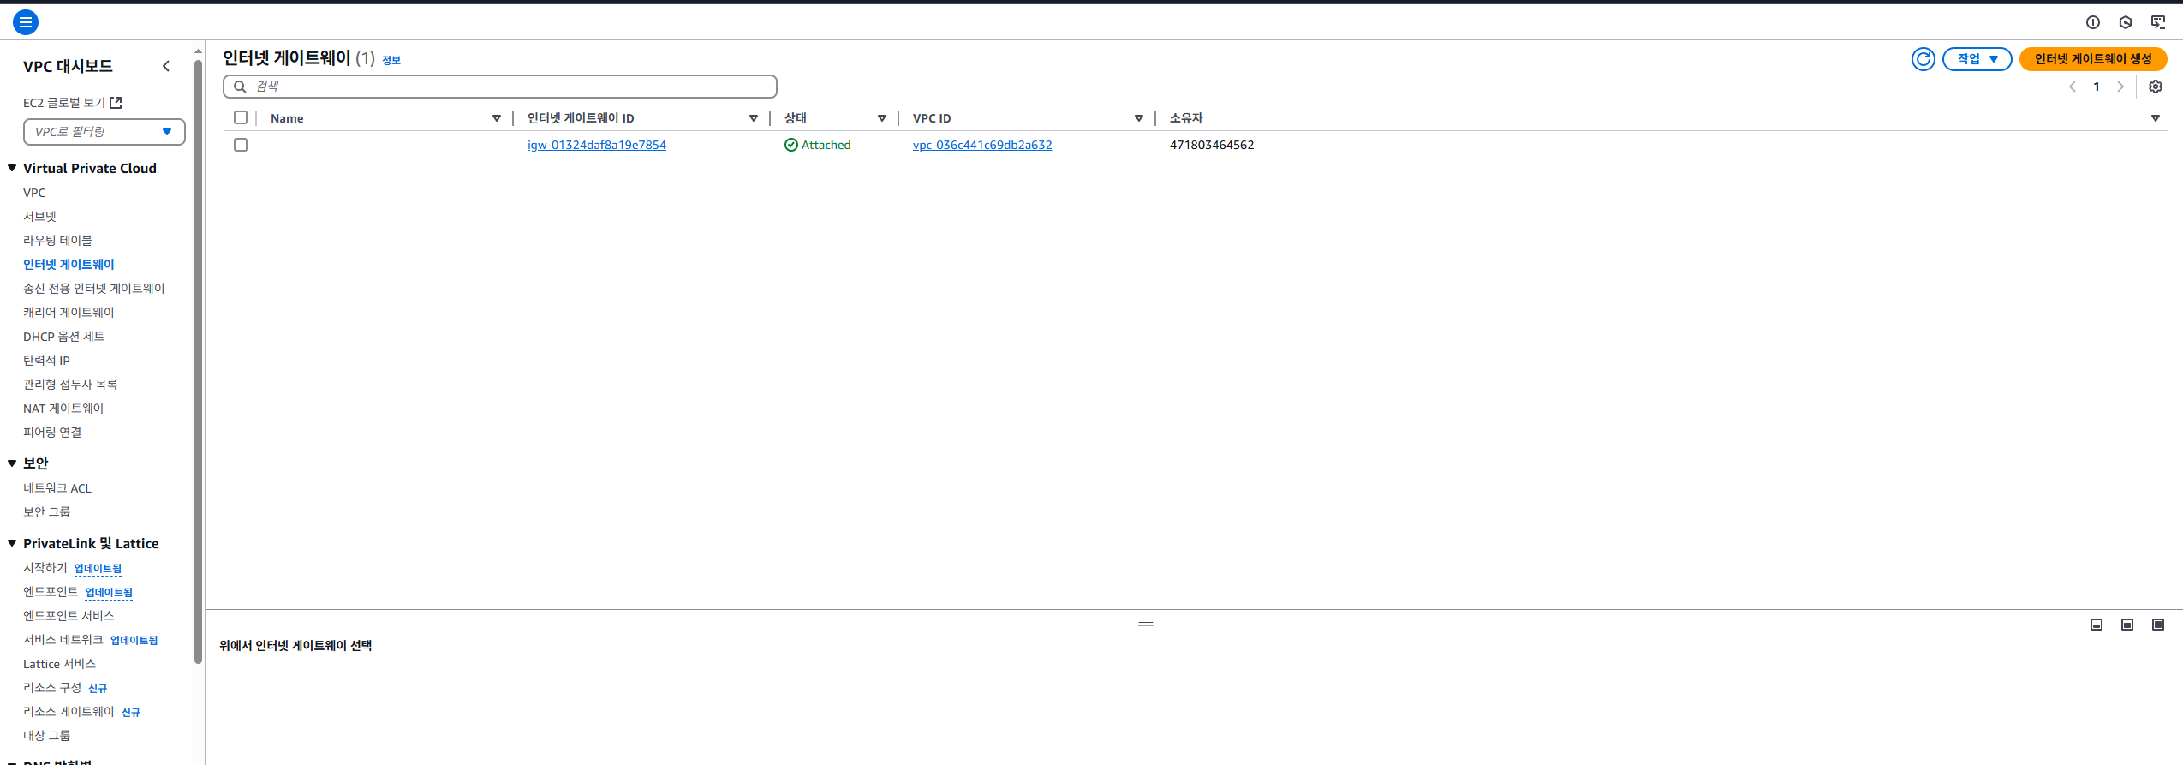Image resolution: width=2183 pixels, height=765 pixels.
Task: Collapse the 보안 section
Action: pos(12,463)
